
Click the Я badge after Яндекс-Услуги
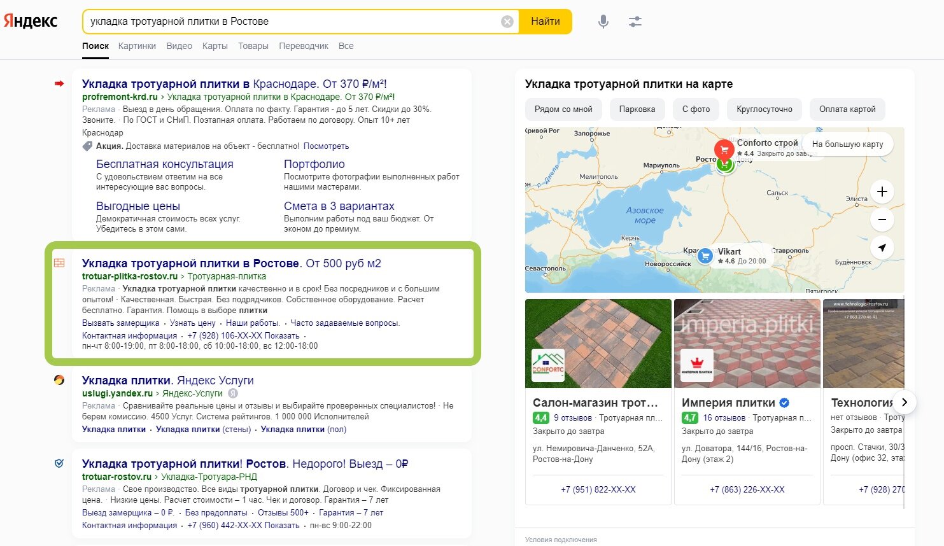[x=233, y=393]
